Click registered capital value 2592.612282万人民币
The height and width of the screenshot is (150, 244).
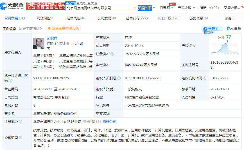click(142, 54)
